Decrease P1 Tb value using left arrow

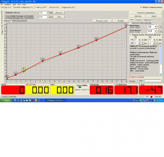click(139, 40)
